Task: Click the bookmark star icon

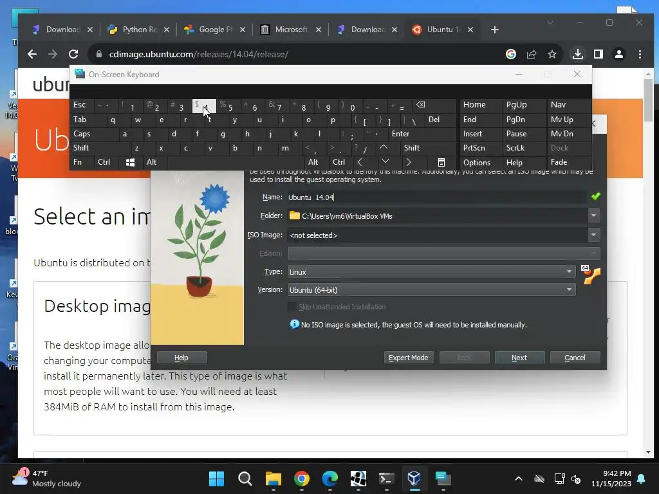Action: 552,54
